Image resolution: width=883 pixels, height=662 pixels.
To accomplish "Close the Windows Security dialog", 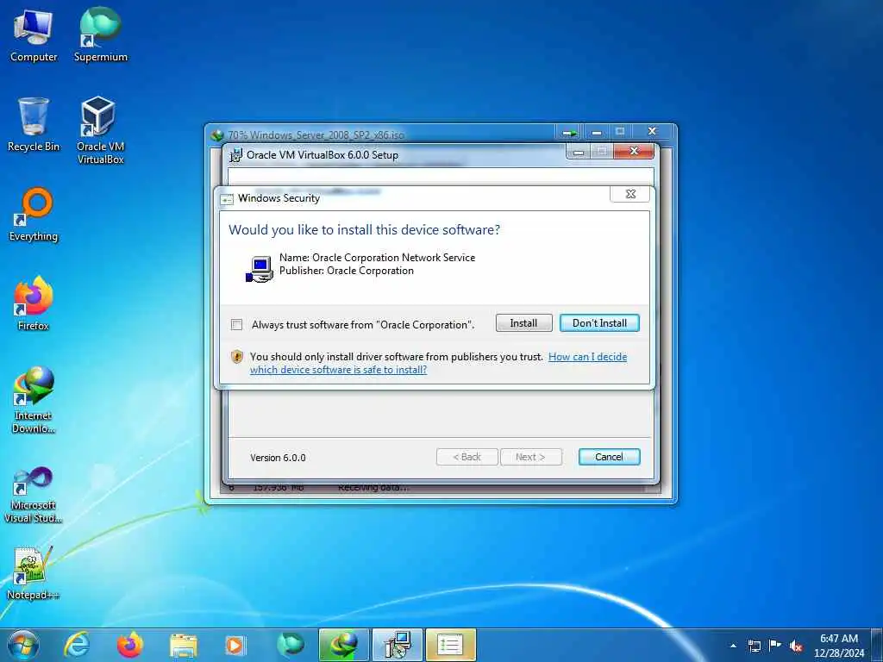I will pyautogui.click(x=630, y=194).
